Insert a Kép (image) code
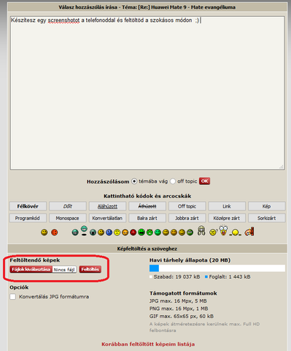Image resolution: width=291 pixels, height=351 pixels. 267,206
